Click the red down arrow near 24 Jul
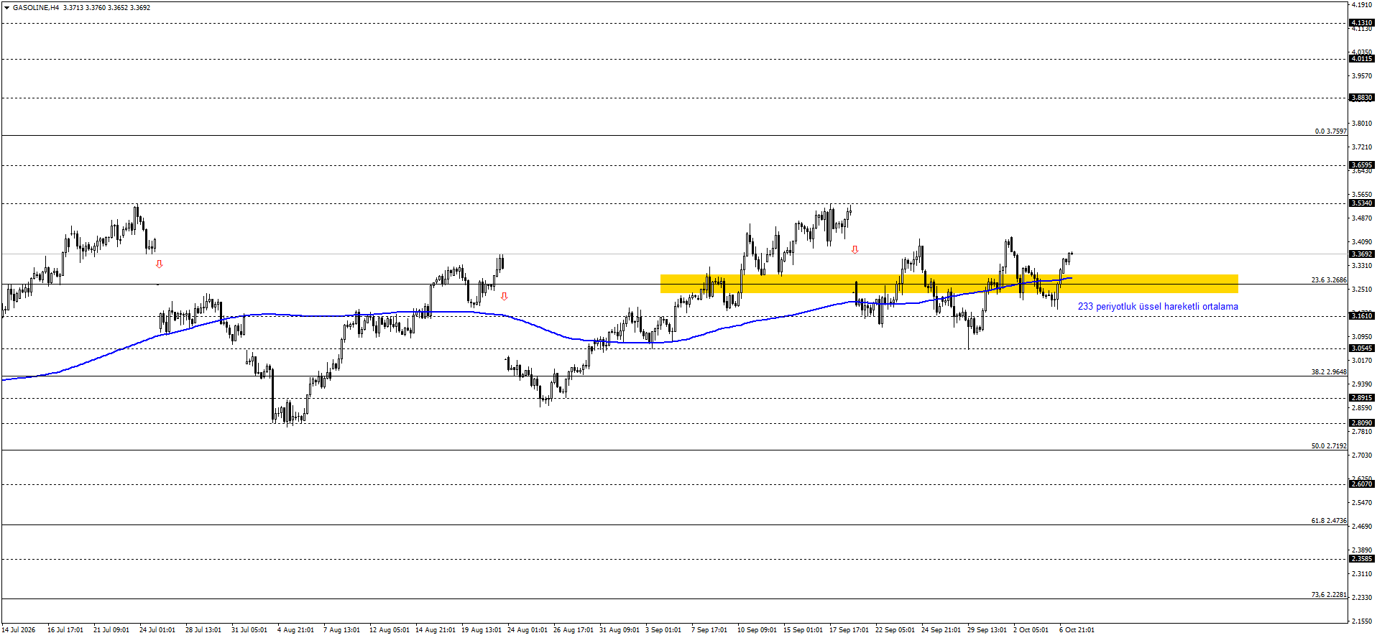 coord(159,264)
